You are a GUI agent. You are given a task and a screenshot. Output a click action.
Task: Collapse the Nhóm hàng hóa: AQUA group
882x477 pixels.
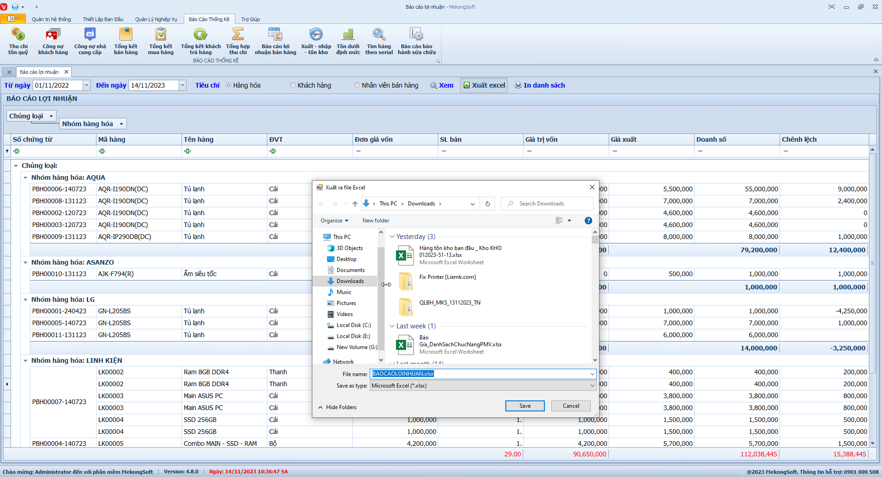(26, 177)
